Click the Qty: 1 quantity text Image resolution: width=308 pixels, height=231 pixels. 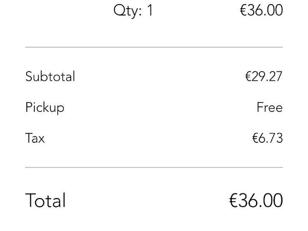point(133,11)
